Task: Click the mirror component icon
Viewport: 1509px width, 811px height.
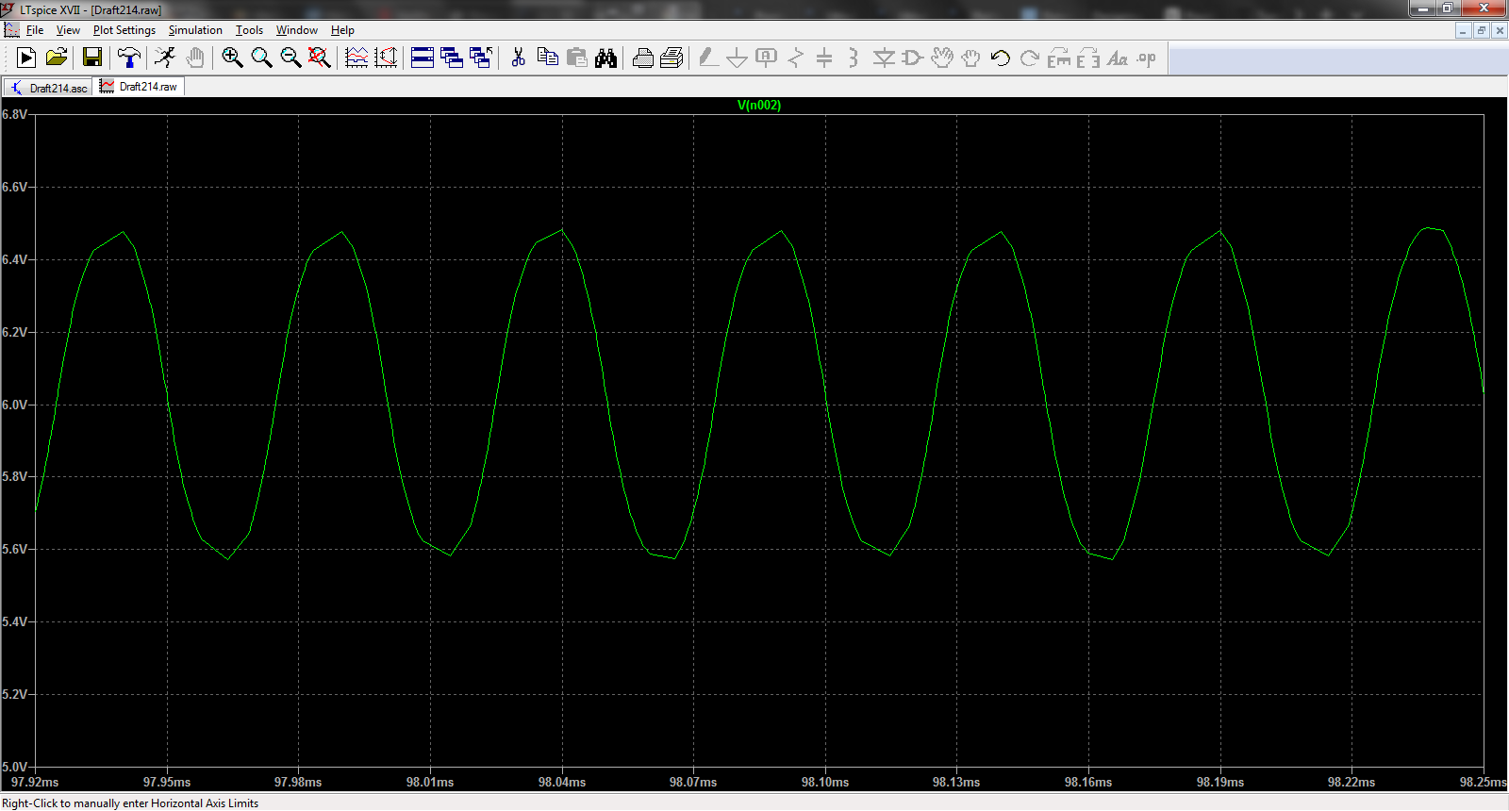Action: point(1088,58)
